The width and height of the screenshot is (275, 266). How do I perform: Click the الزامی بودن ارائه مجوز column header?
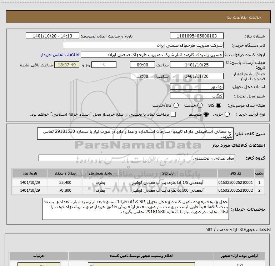point(240,256)
